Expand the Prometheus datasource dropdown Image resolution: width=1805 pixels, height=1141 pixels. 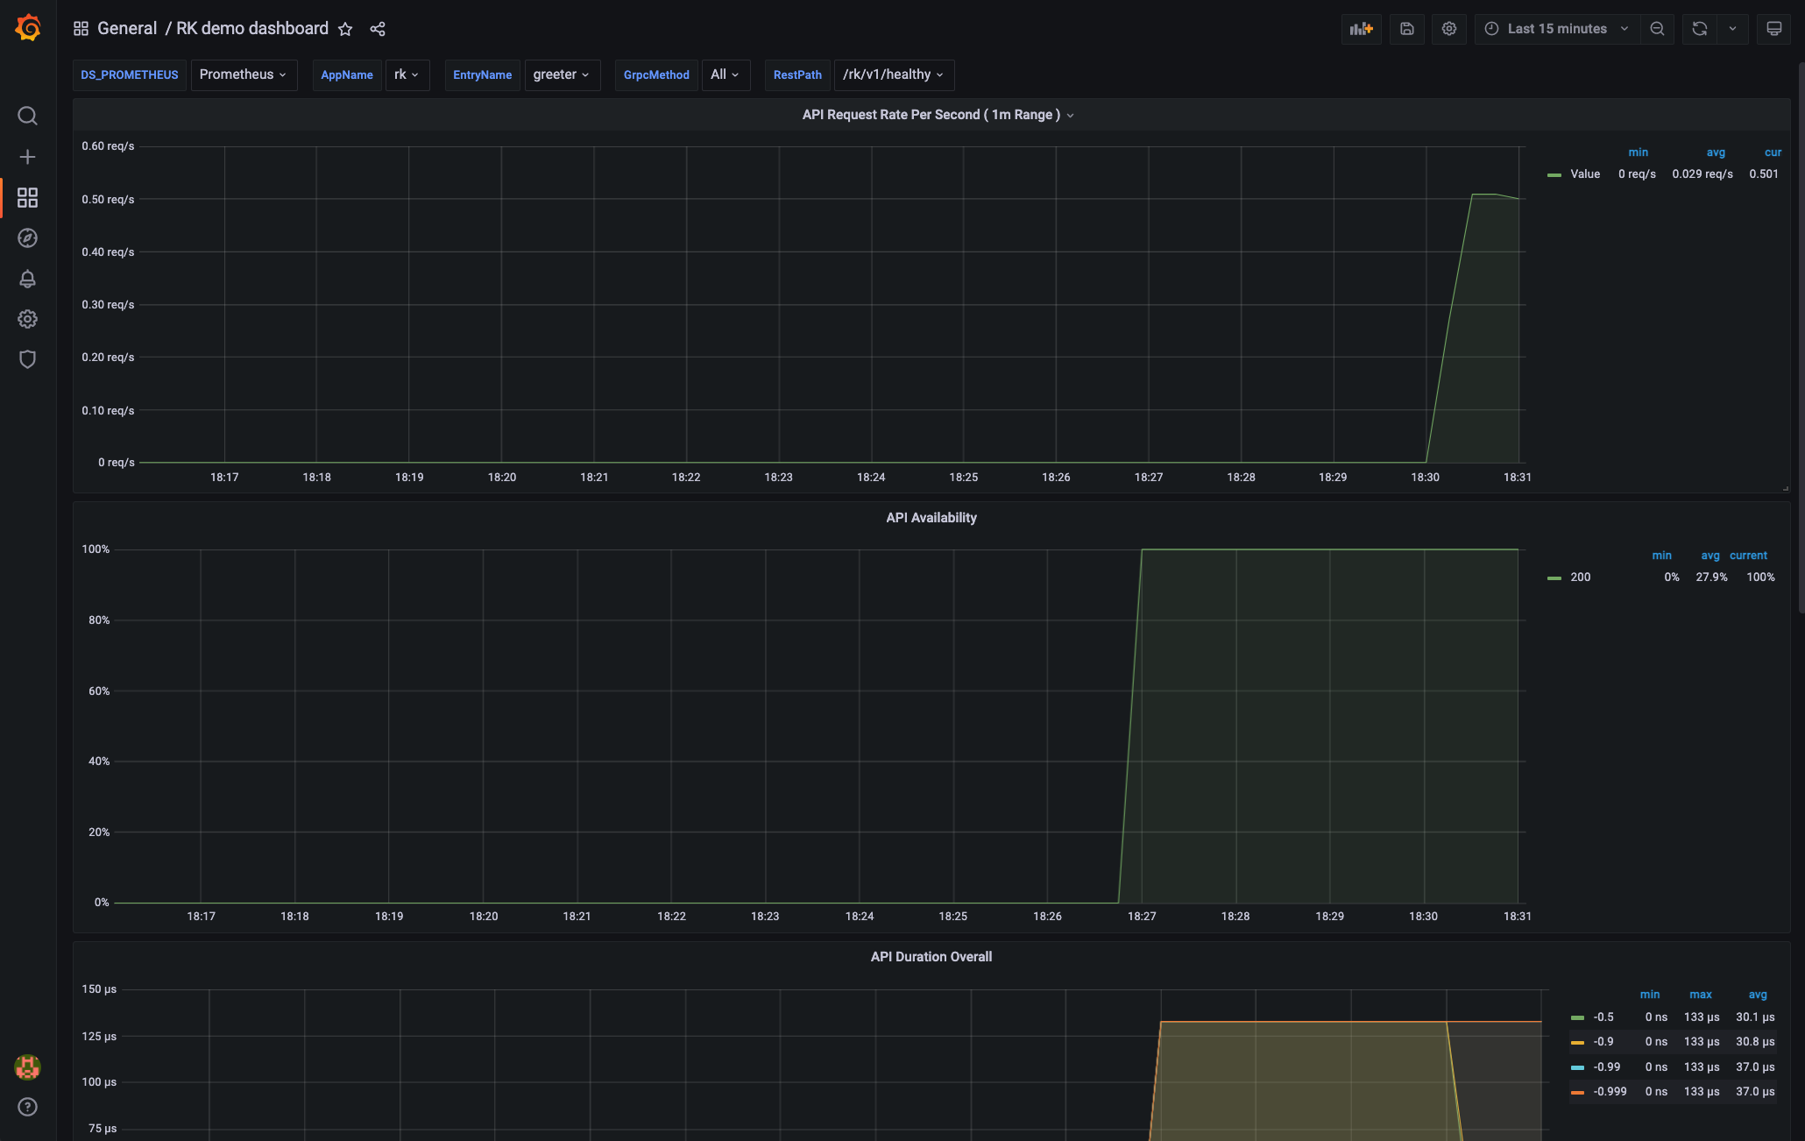pos(243,74)
